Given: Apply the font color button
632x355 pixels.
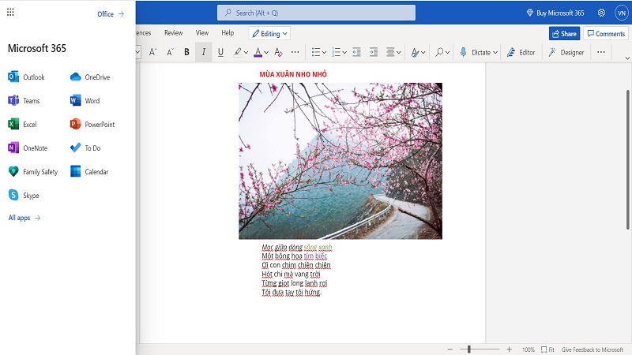Looking at the screenshot, I should [x=258, y=52].
